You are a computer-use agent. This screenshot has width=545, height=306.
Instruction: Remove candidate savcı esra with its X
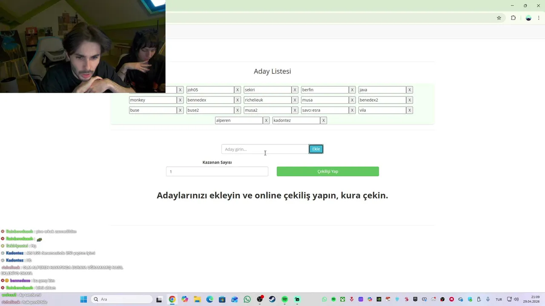coord(352,110)
